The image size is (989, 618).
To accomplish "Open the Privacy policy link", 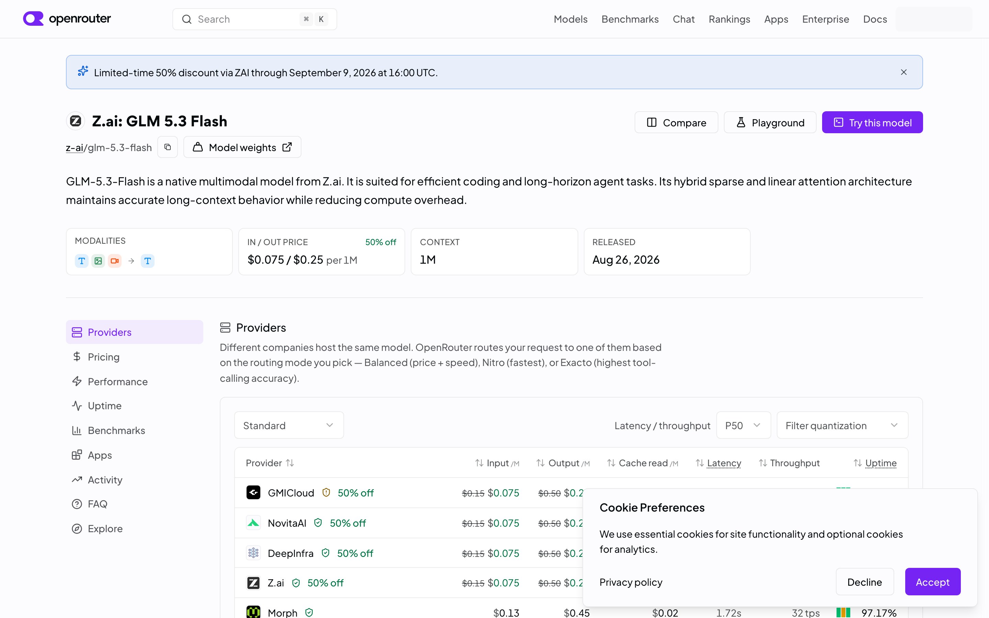I will pos(630,582).
